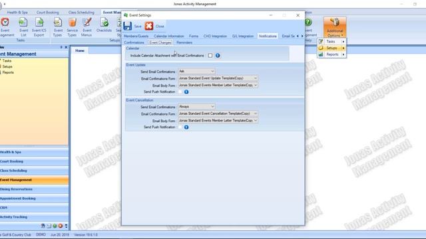Open the Health & Spa ribbon tab
The width and height of the screenshot is (426, 239).
(17, 13)
